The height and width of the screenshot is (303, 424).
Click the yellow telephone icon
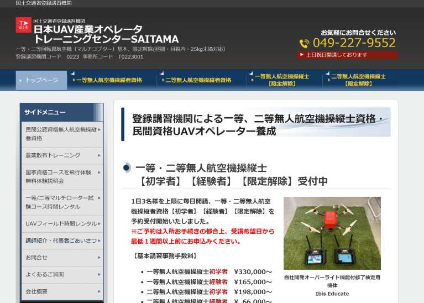[x=304, y=43]
